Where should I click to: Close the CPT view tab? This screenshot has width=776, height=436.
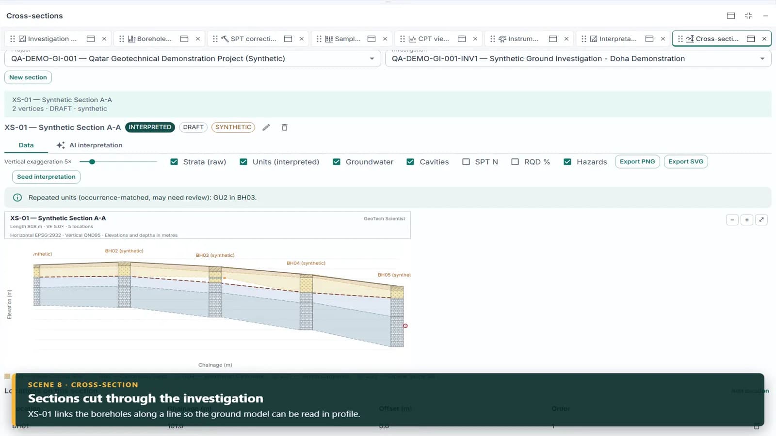[x=475, y=39]
